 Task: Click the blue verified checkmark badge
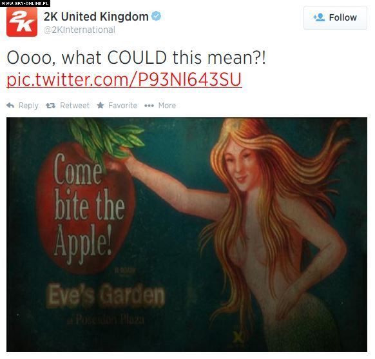(x=157, y=15)
